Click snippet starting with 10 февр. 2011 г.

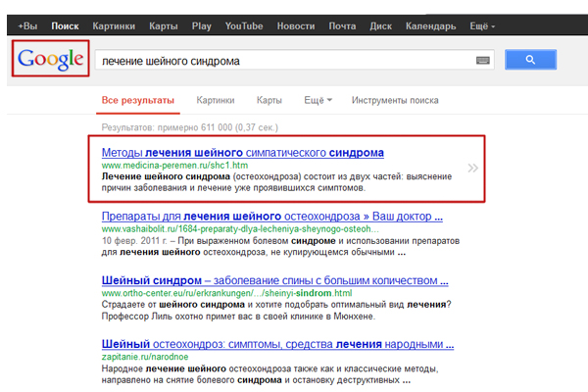[x=280, y=246]
